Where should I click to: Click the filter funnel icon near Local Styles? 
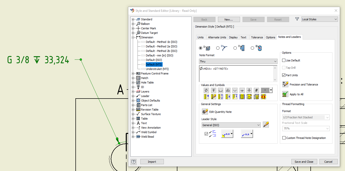(297, 19)
